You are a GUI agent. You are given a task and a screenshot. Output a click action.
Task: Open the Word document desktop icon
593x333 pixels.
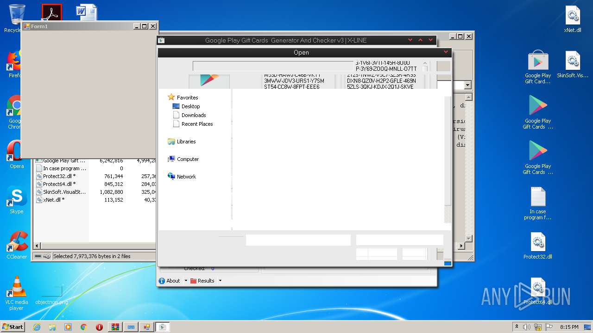pos(87,12)
